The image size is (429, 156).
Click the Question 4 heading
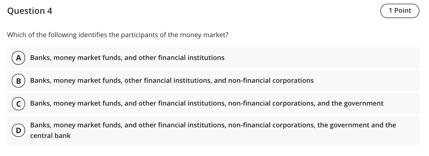pyautogui.click(x=30, y=11)
